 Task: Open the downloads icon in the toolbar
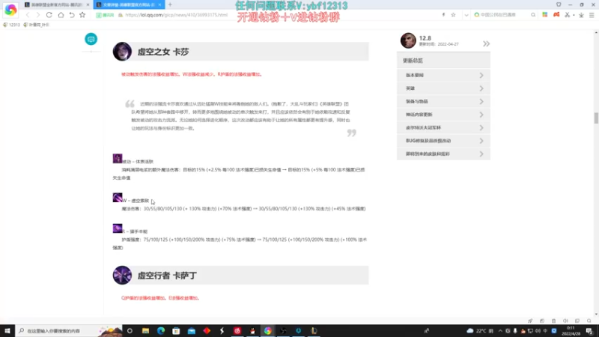(581, 15)
